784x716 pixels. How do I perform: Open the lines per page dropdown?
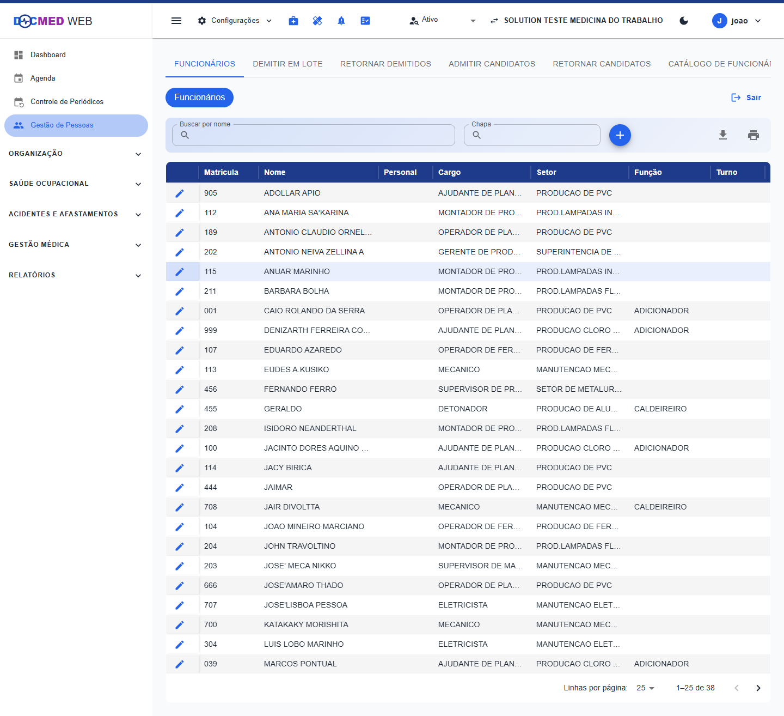[x=645, y=688]
